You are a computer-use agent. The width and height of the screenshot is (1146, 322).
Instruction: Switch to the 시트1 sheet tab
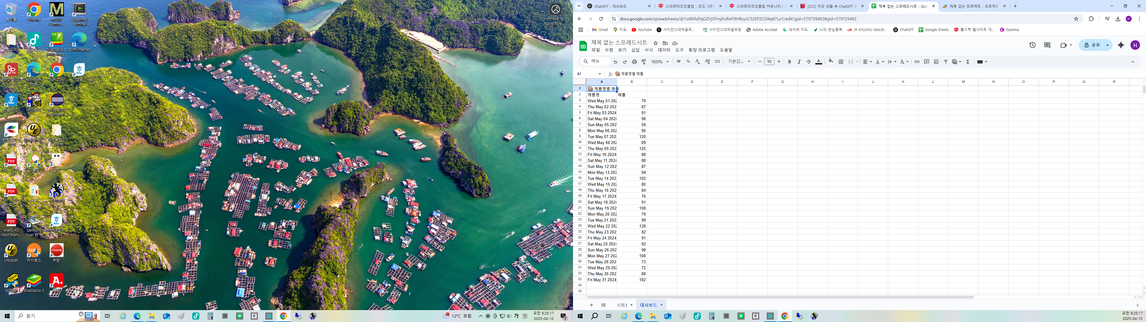tap(624, 305)
